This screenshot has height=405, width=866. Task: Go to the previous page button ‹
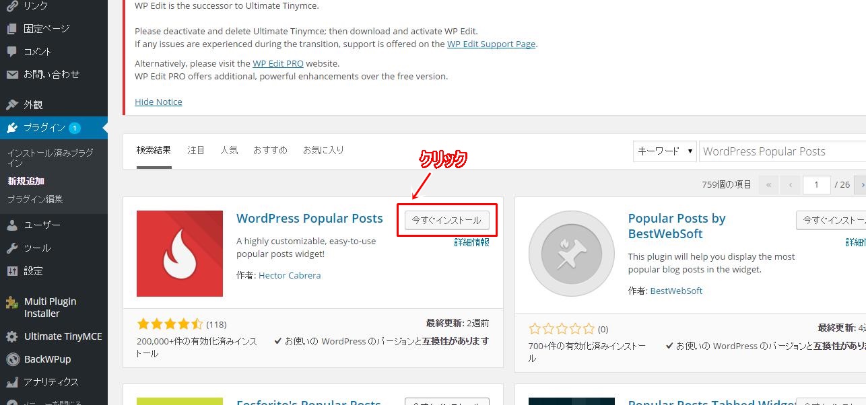coord(791,185)
